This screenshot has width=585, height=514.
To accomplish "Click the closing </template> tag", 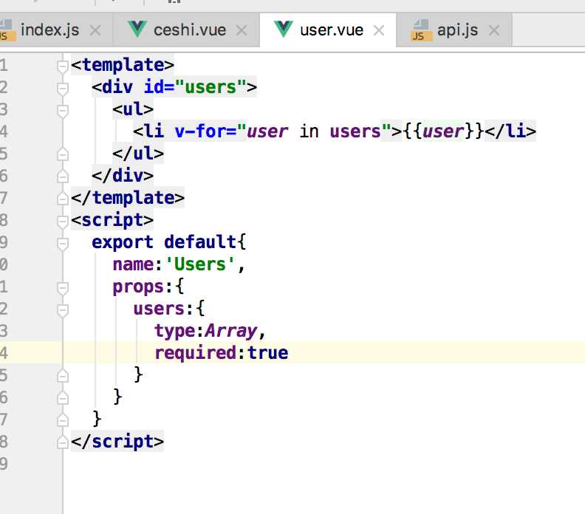I will click(128, 198).
